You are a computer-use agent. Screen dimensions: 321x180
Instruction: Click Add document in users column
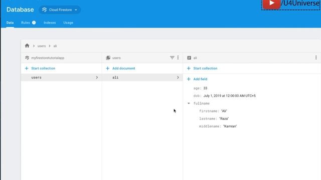124,68
